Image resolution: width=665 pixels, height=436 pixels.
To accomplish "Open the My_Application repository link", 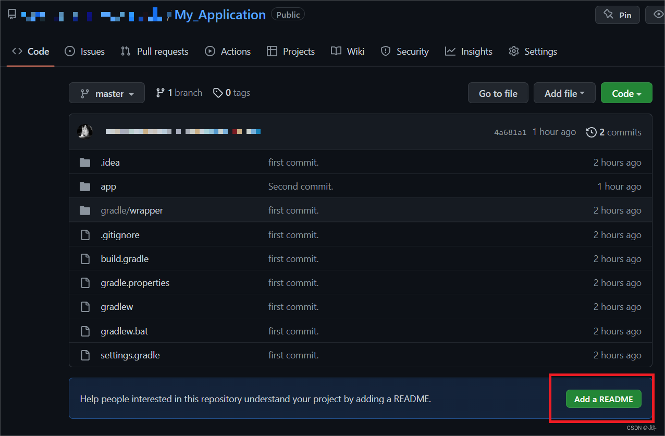I will click(220, 15).
